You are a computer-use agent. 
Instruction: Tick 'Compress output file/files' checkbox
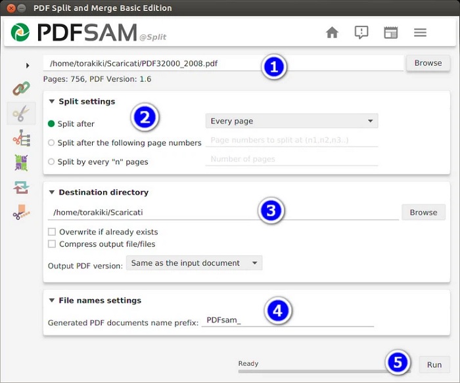coord(52,244)
